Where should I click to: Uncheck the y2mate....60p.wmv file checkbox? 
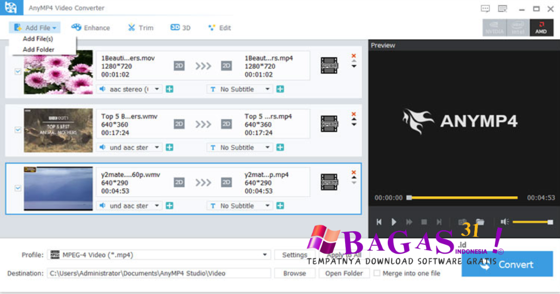[18, 187]
